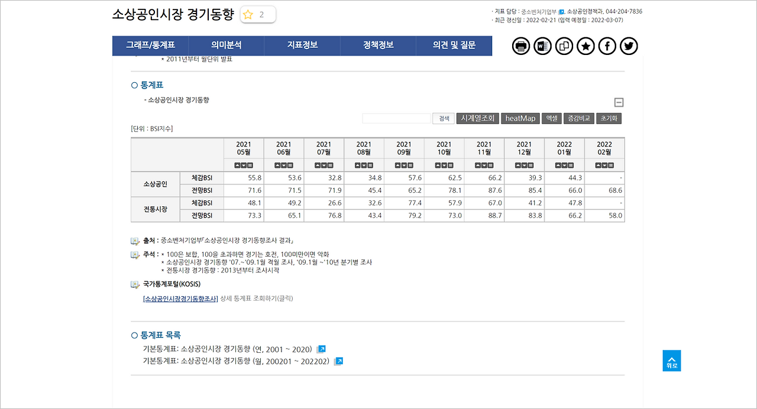
Task: Click the 통계표 목록 section heading
Action: click(161, 335)
